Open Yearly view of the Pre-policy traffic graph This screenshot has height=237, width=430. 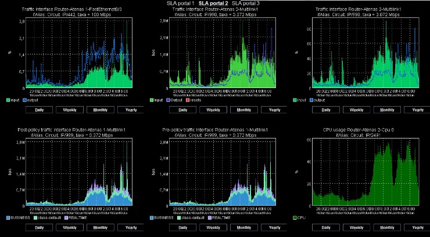point(274,227)
